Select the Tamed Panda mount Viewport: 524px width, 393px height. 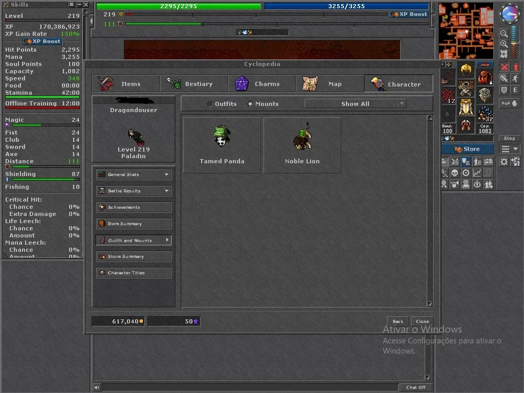click(222, 145)
